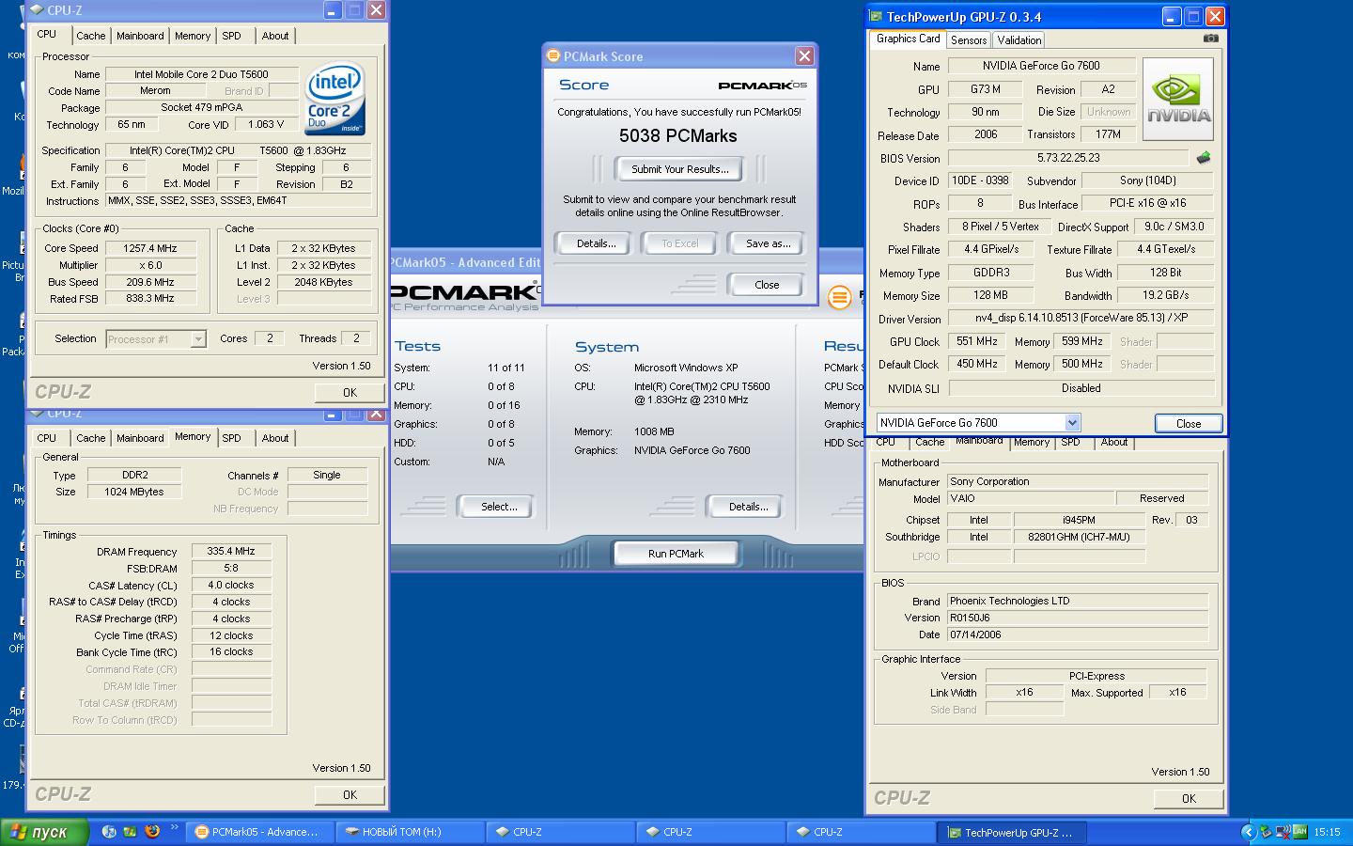The image size is (1353, 846).
Task: Select Graphics Card tab in GPU-Z
Action: [x=908, y=39]
